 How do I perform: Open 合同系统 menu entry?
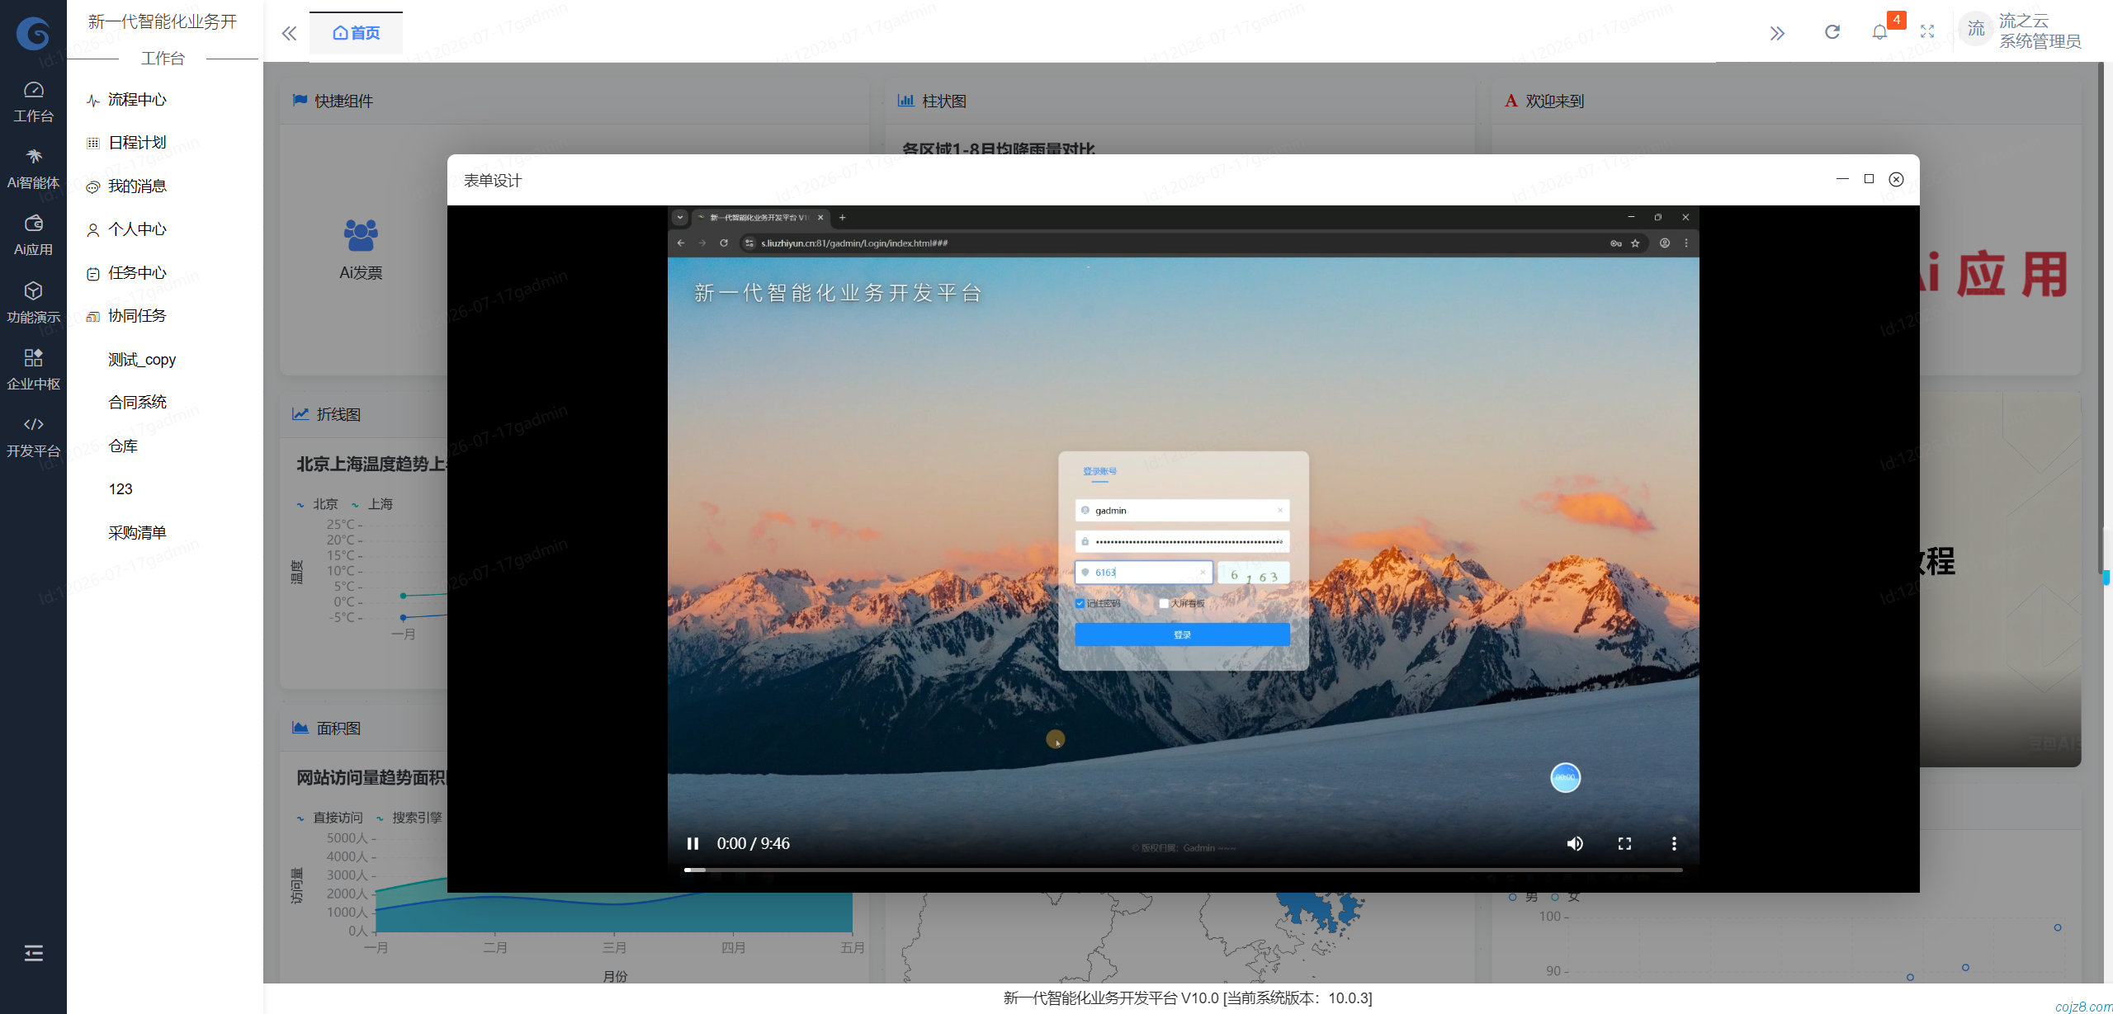pyautogui.click(x=137, y=402)
